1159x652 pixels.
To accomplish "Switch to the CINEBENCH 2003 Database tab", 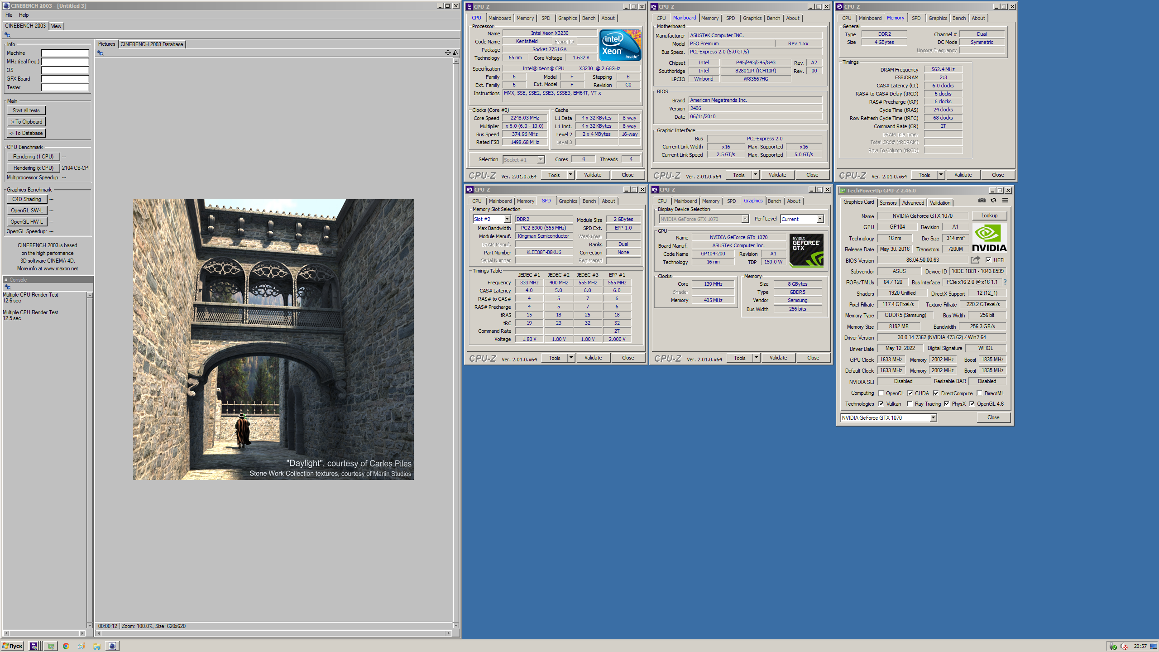I will (152, 44).
